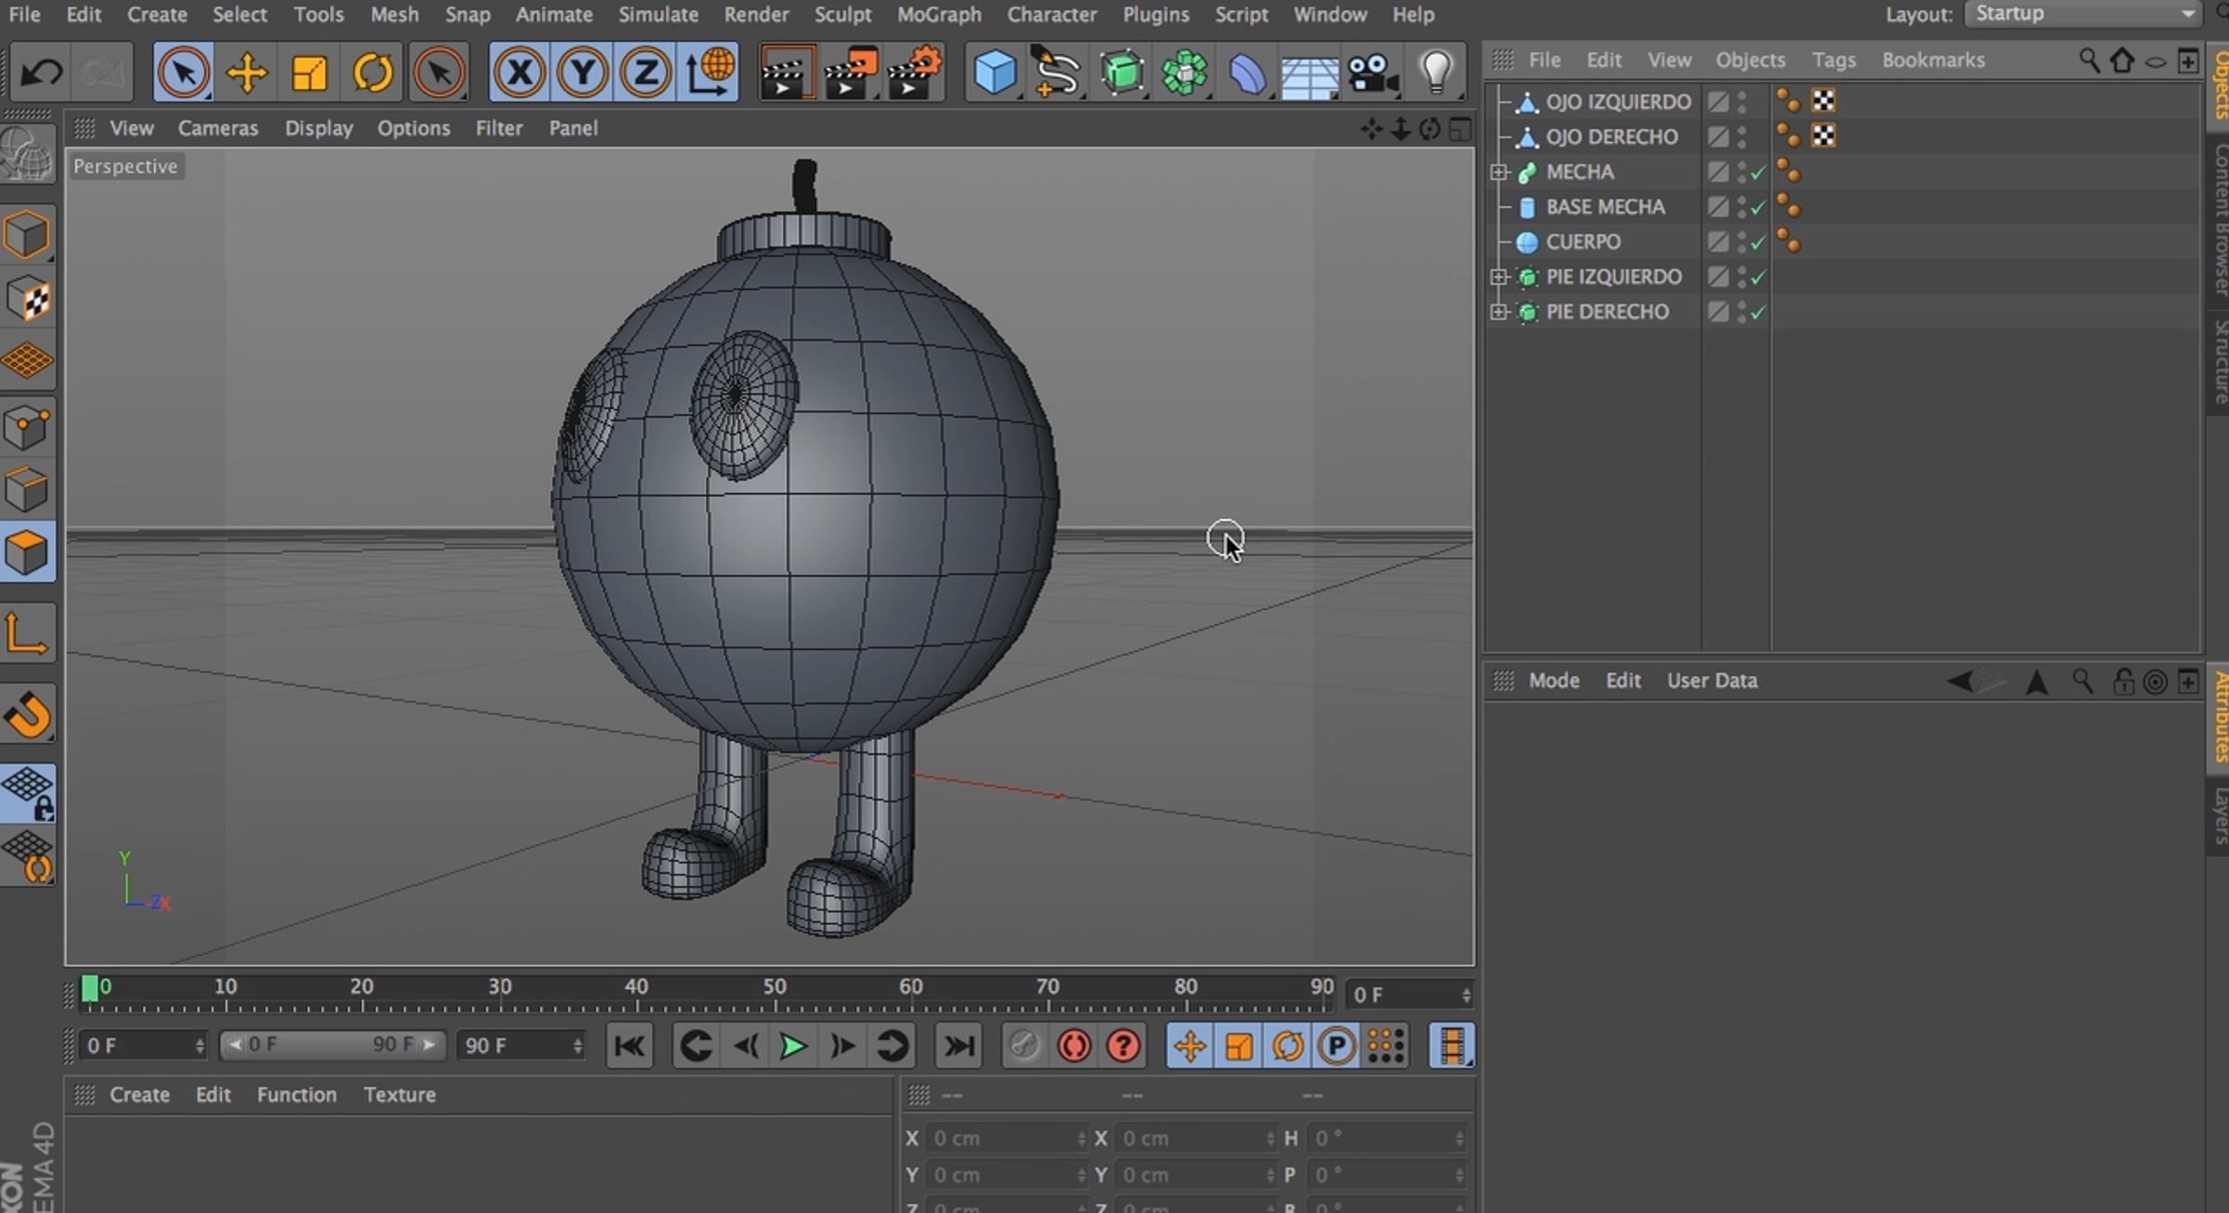Toggle X axis lock
Image resolution: width=2229 pixels, height=1213 pixels.
coord(519,72)
